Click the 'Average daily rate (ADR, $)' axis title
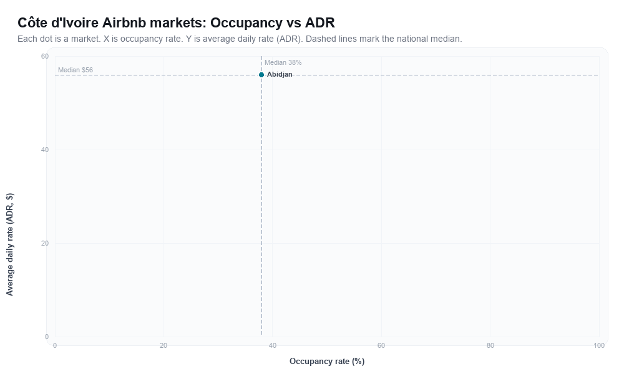624x374 pixels. pyautogui.click(x=9, y=244)
